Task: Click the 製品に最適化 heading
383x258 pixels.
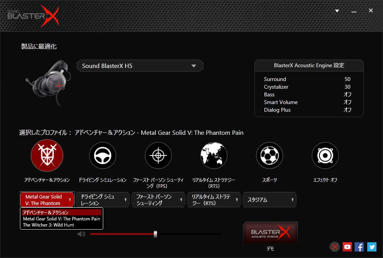Action: click(x=39, y=46)
